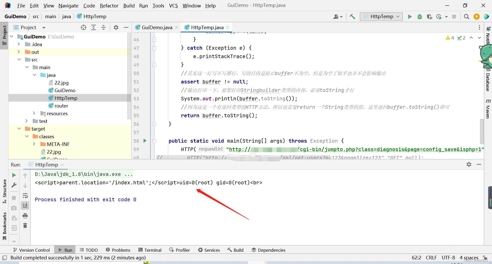Image resolution: width=492 pixels, height=264 pixels.
Task: Expand the .idea folder
Action: [x=19, y=44]
